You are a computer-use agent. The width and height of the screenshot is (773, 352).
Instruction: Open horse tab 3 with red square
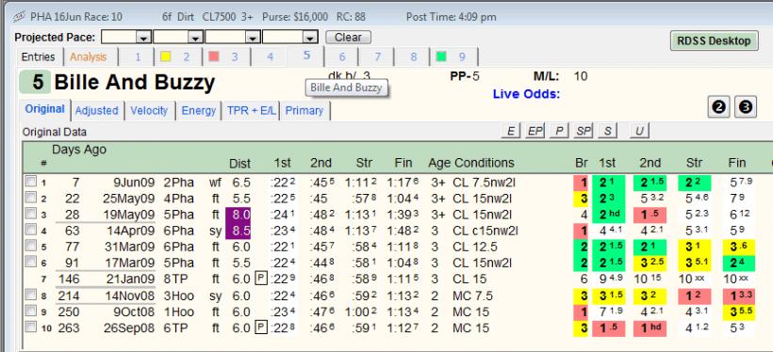(x=223, y=56)
